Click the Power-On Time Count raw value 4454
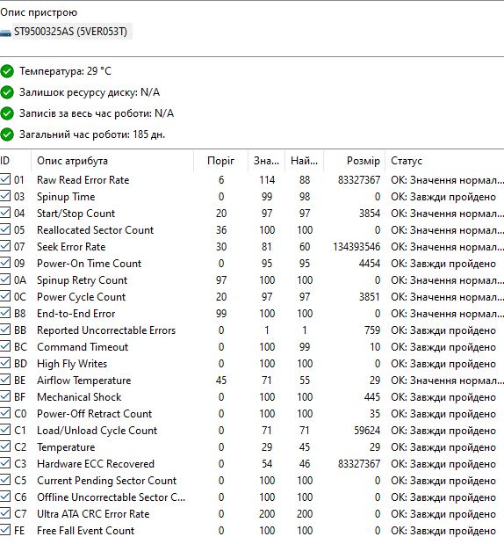Viewport: 504px width, 544px height. tap(370, 264)
